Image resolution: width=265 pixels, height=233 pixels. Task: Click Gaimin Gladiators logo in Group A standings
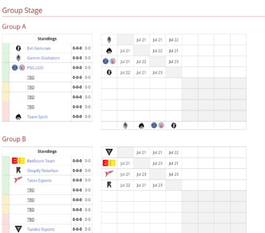click(19, 58)
